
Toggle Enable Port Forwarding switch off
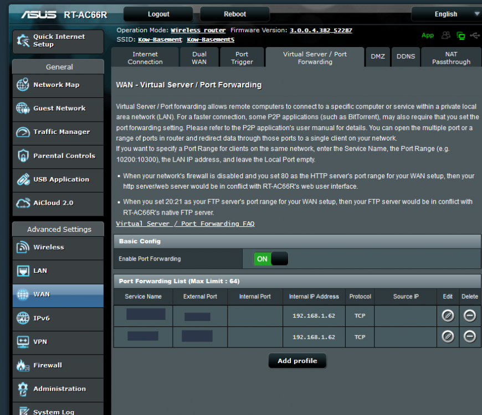coord(271,259)
